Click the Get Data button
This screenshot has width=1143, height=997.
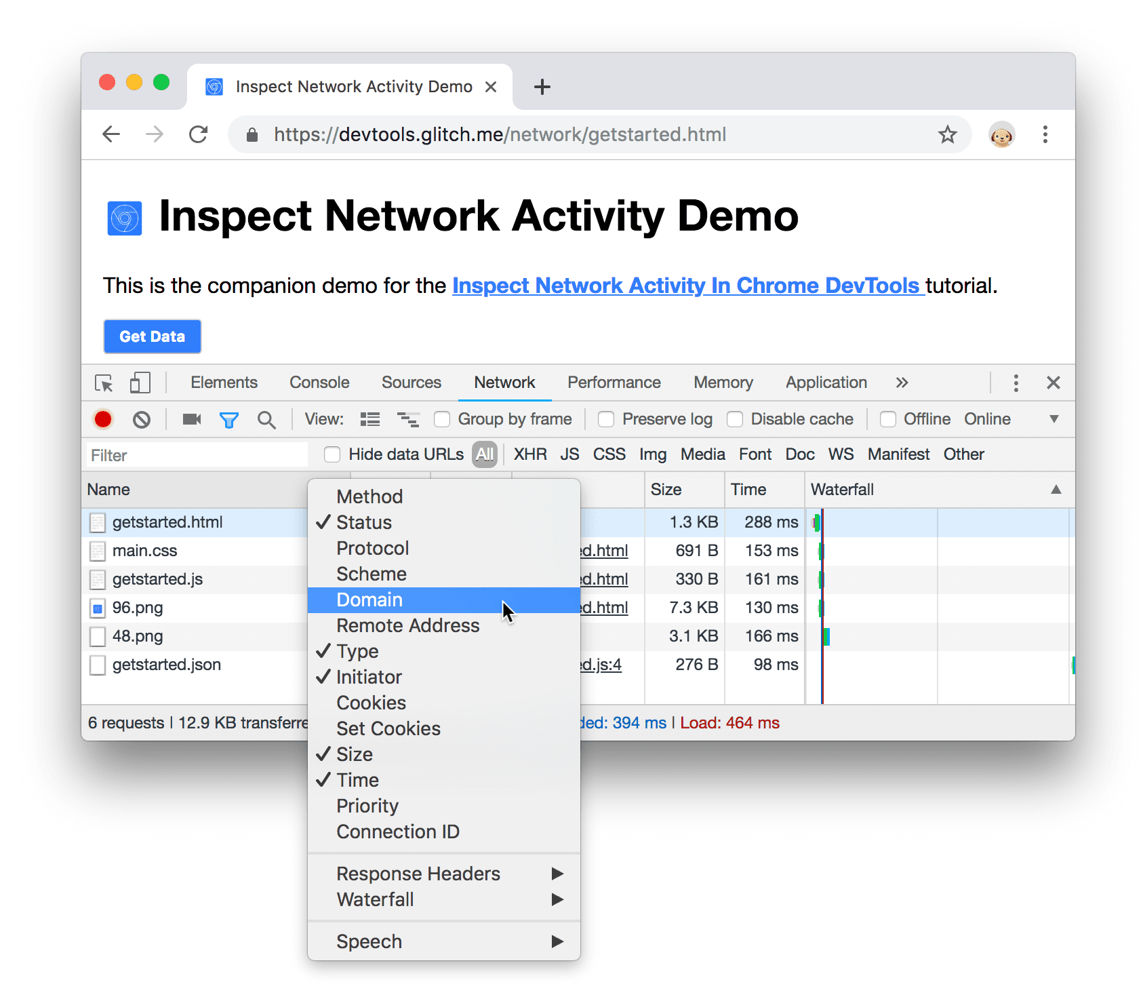(x=152, y=336)
